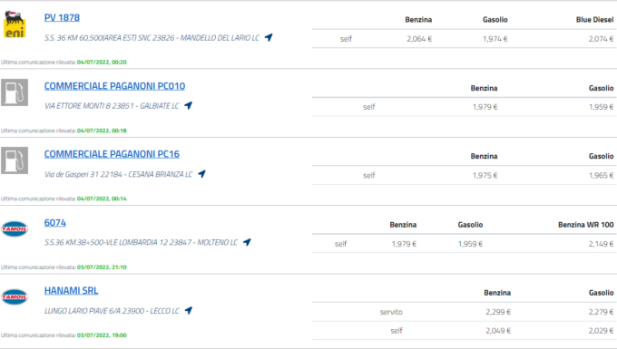Click fuel pump icon for Paganoni PC16
Screen dimensions: 617x349
coord(15,160)
